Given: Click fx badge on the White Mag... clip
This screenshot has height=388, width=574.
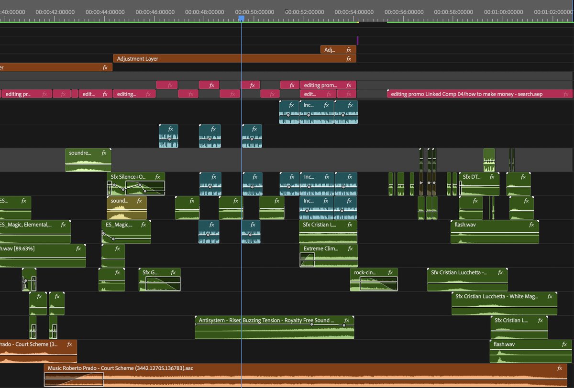Looking at the screenshot, I should 550,297.
